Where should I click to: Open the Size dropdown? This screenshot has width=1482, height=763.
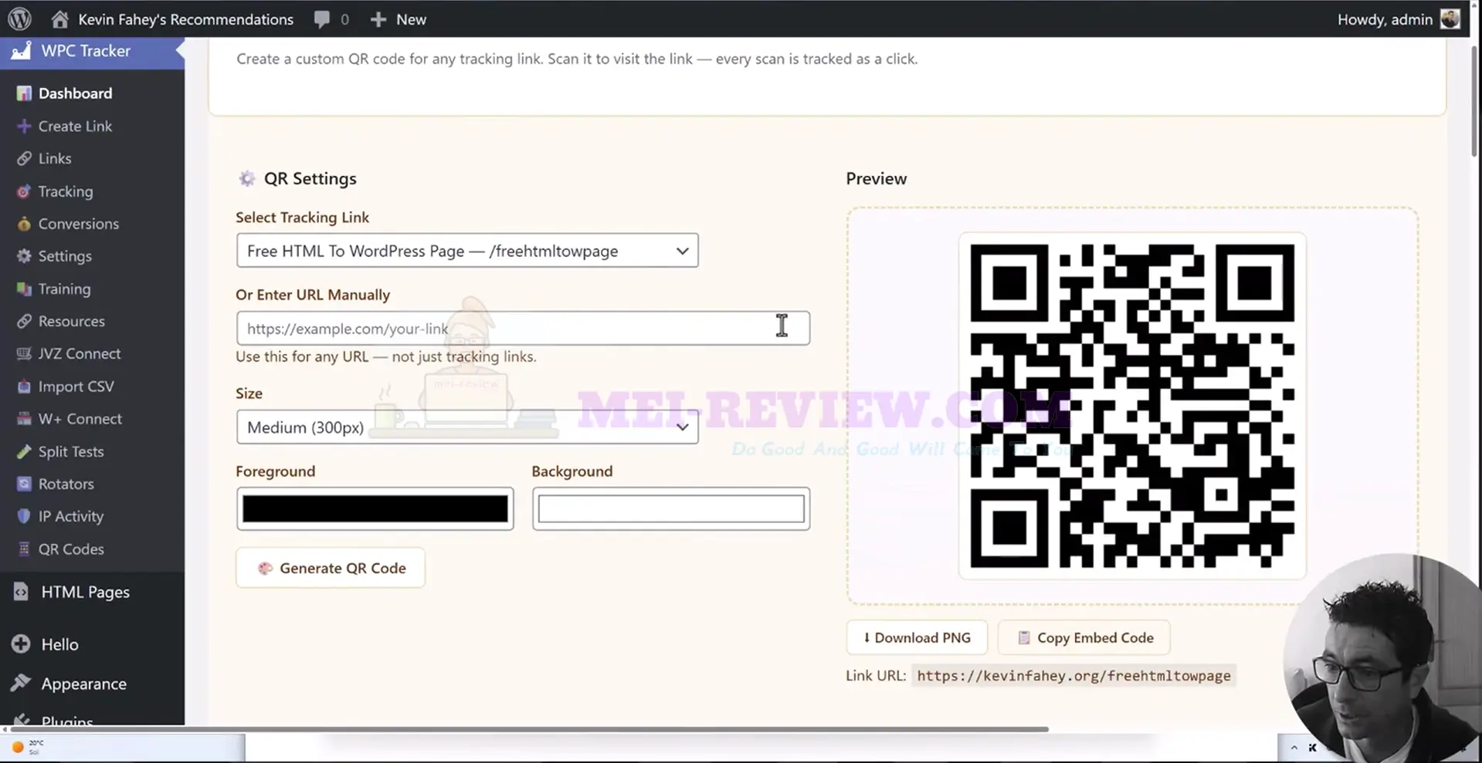[467, 427]
